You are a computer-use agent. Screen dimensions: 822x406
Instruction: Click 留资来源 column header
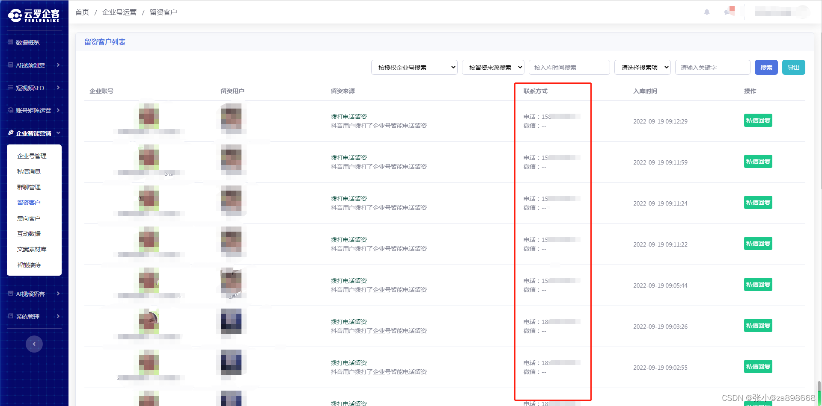(x=342, y=91)
